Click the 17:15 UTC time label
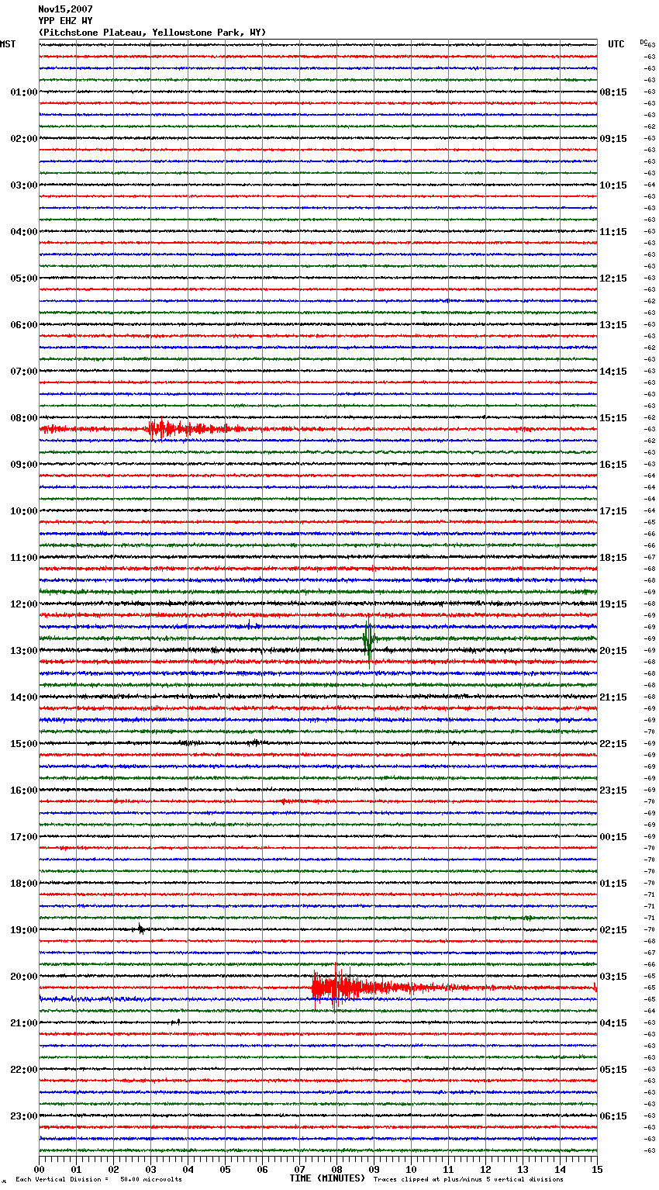The width and height of the screenshot is (659, 1190). (613, 511)
